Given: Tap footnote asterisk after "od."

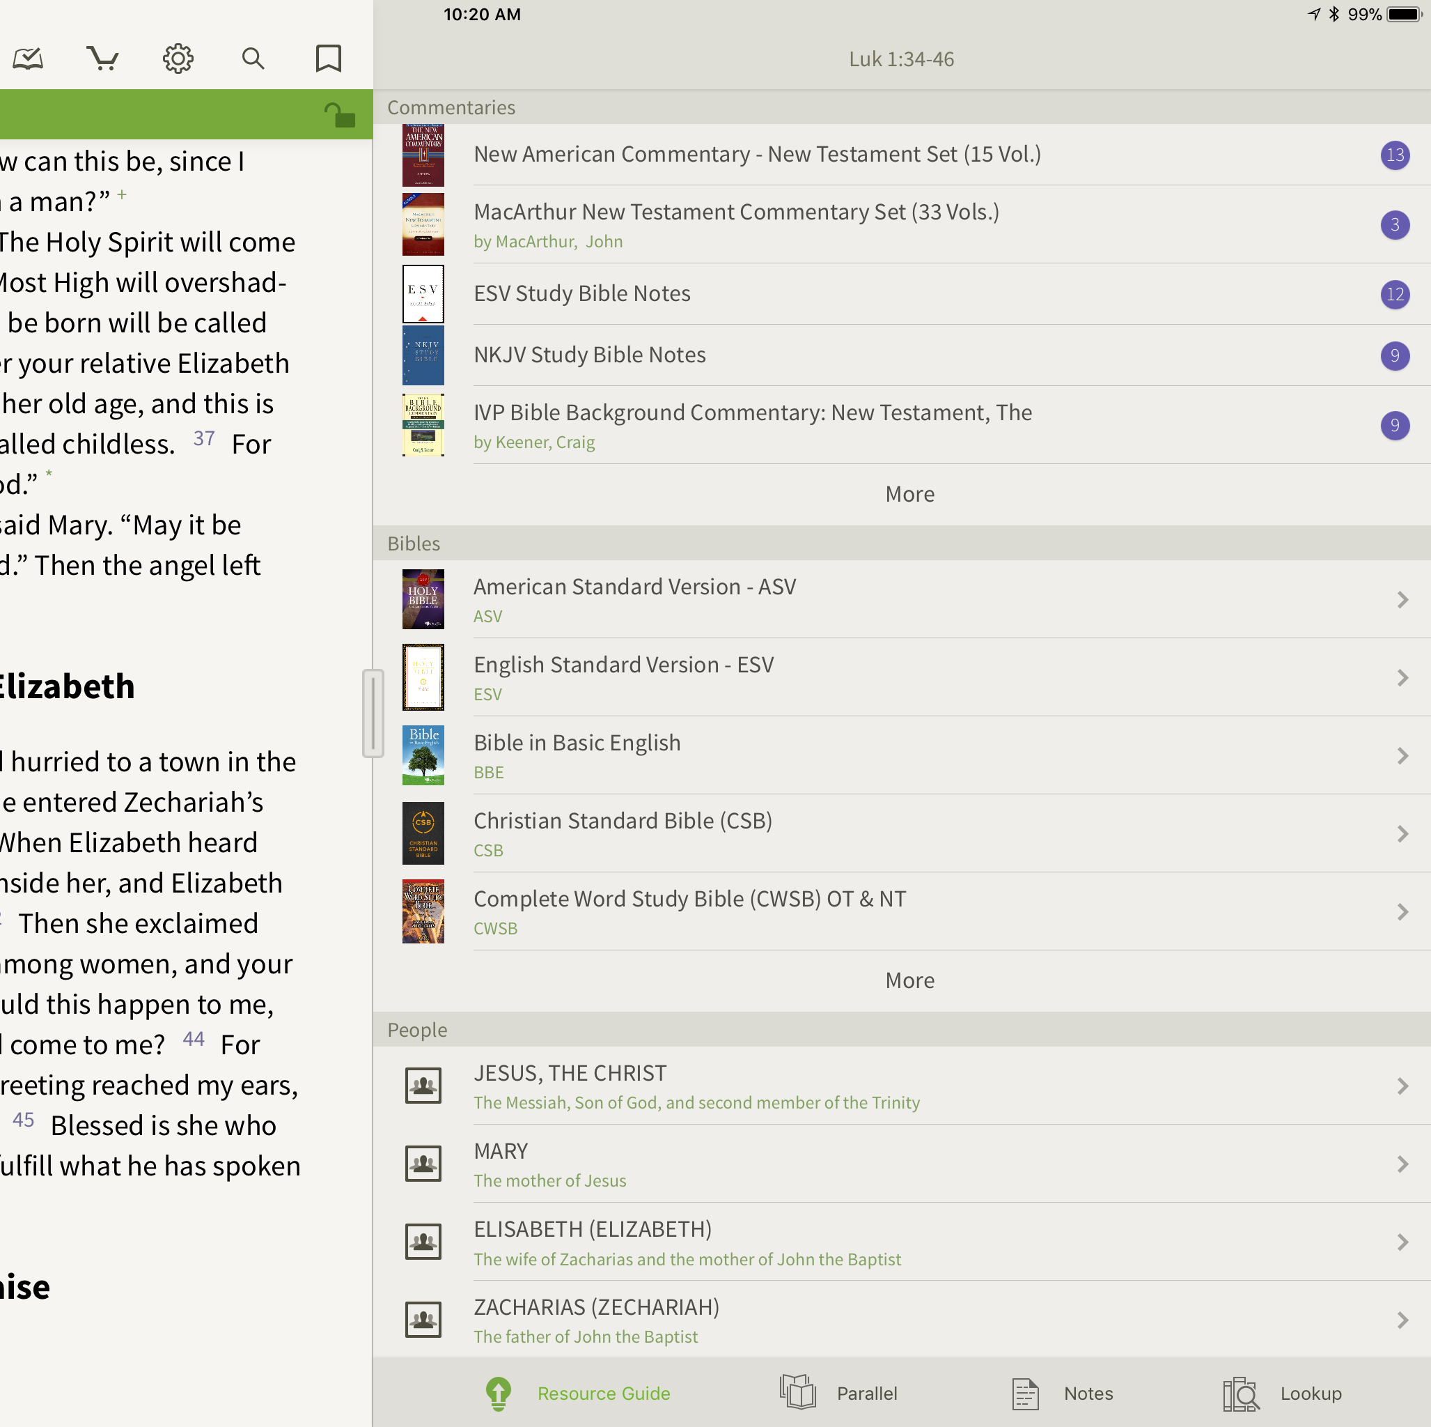Looking at the screenshot, I should [49, 473].
